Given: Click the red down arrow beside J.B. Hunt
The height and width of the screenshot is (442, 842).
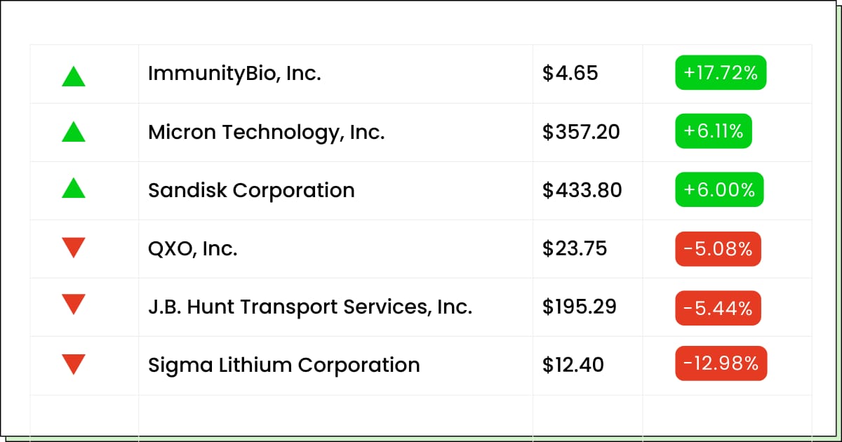Looking at the screenshot, I should [x=74, y=304].
